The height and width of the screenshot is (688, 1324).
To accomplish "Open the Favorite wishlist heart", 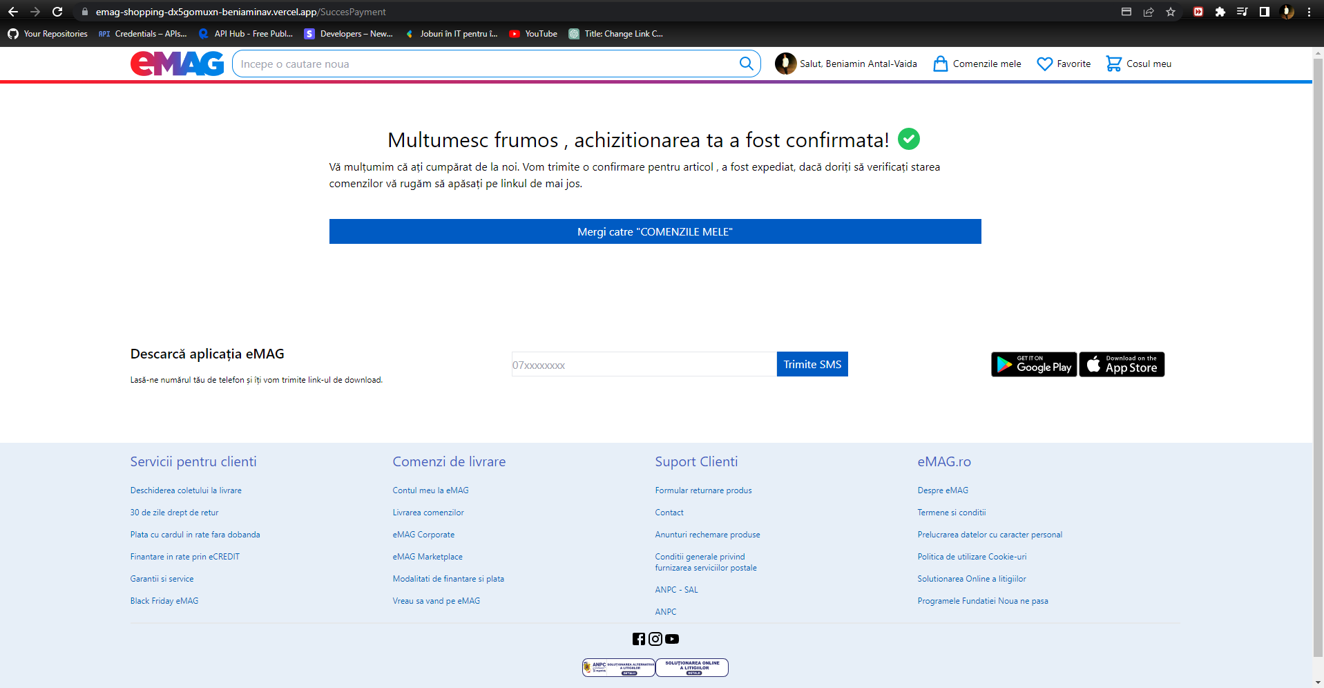I will (x=1063, y=63).
